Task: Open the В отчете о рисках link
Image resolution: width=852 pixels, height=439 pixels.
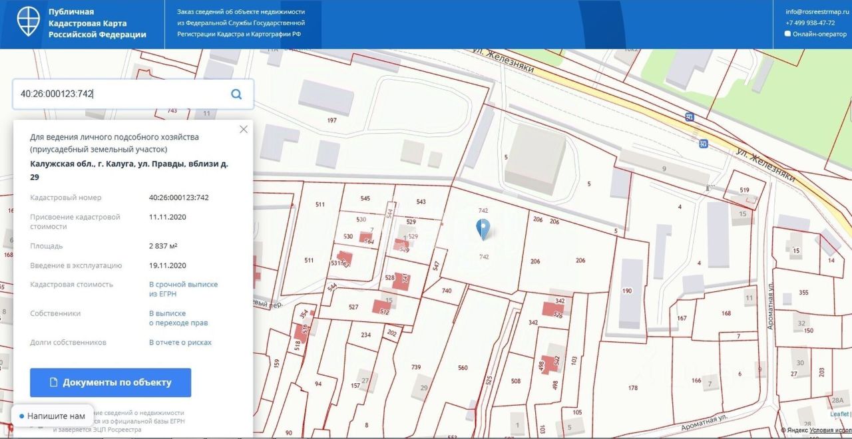Action: (180, 343)
